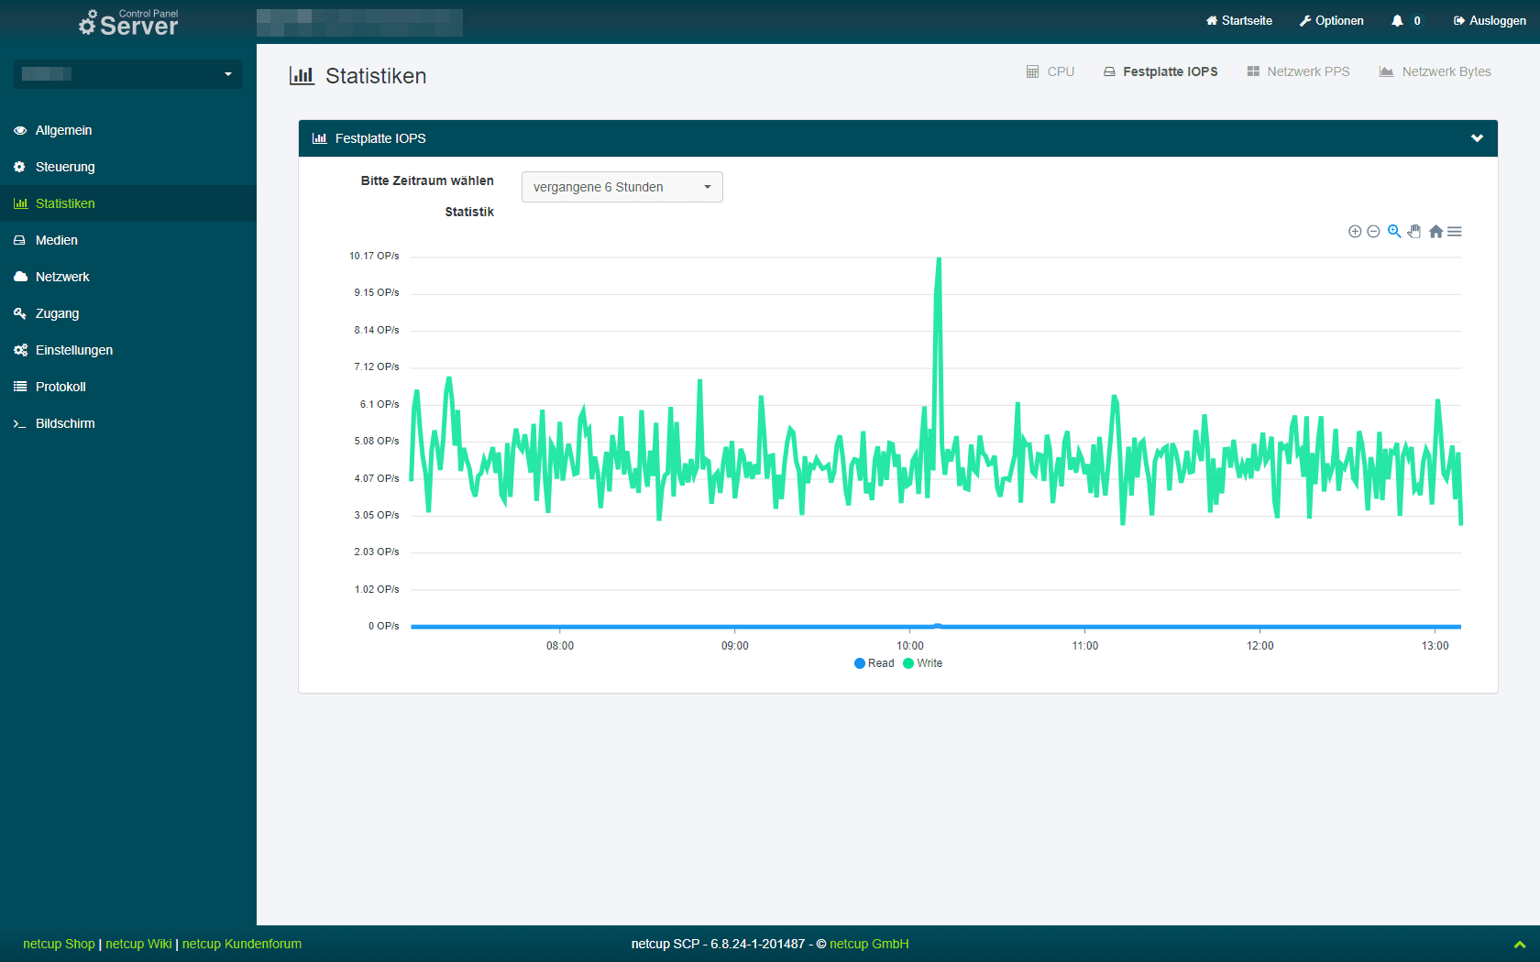The height and width of the screenshot is (962, 1540).
Task: Collapse the Festplatte IOPS panel
Action: (1477, 138)
